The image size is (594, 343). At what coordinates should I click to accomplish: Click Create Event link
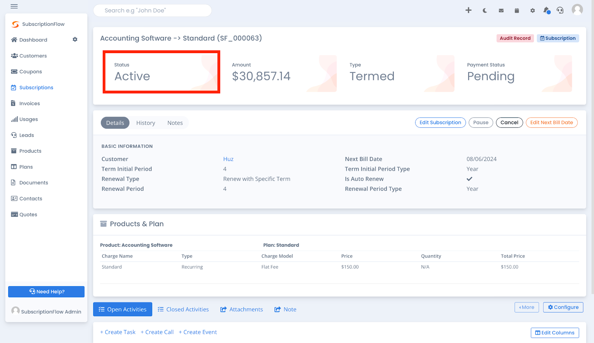pos(198,332)
